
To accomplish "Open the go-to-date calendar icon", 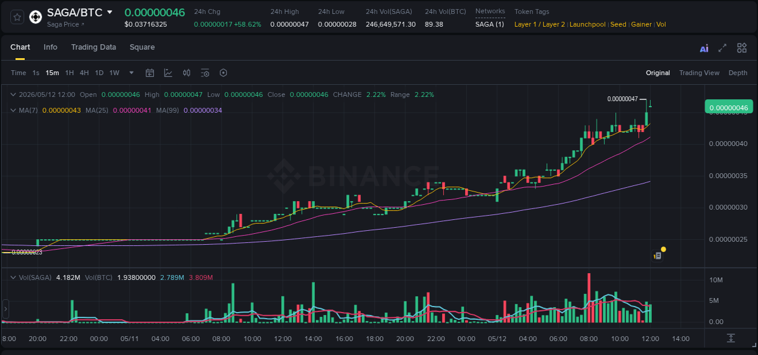I will (x=150, y=73).
